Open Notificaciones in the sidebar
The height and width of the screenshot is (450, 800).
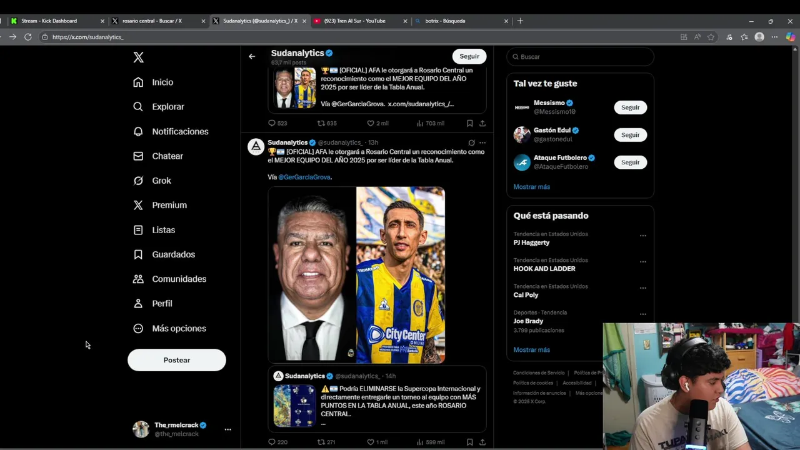click(x=171, y=131)
